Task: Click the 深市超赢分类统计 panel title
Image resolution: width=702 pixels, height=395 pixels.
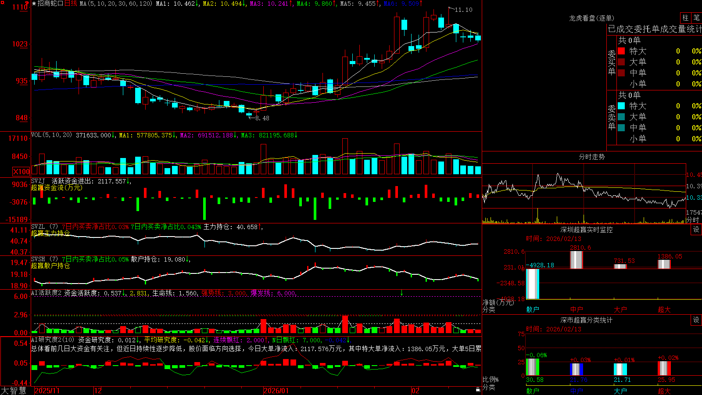Action: point(587,320)
